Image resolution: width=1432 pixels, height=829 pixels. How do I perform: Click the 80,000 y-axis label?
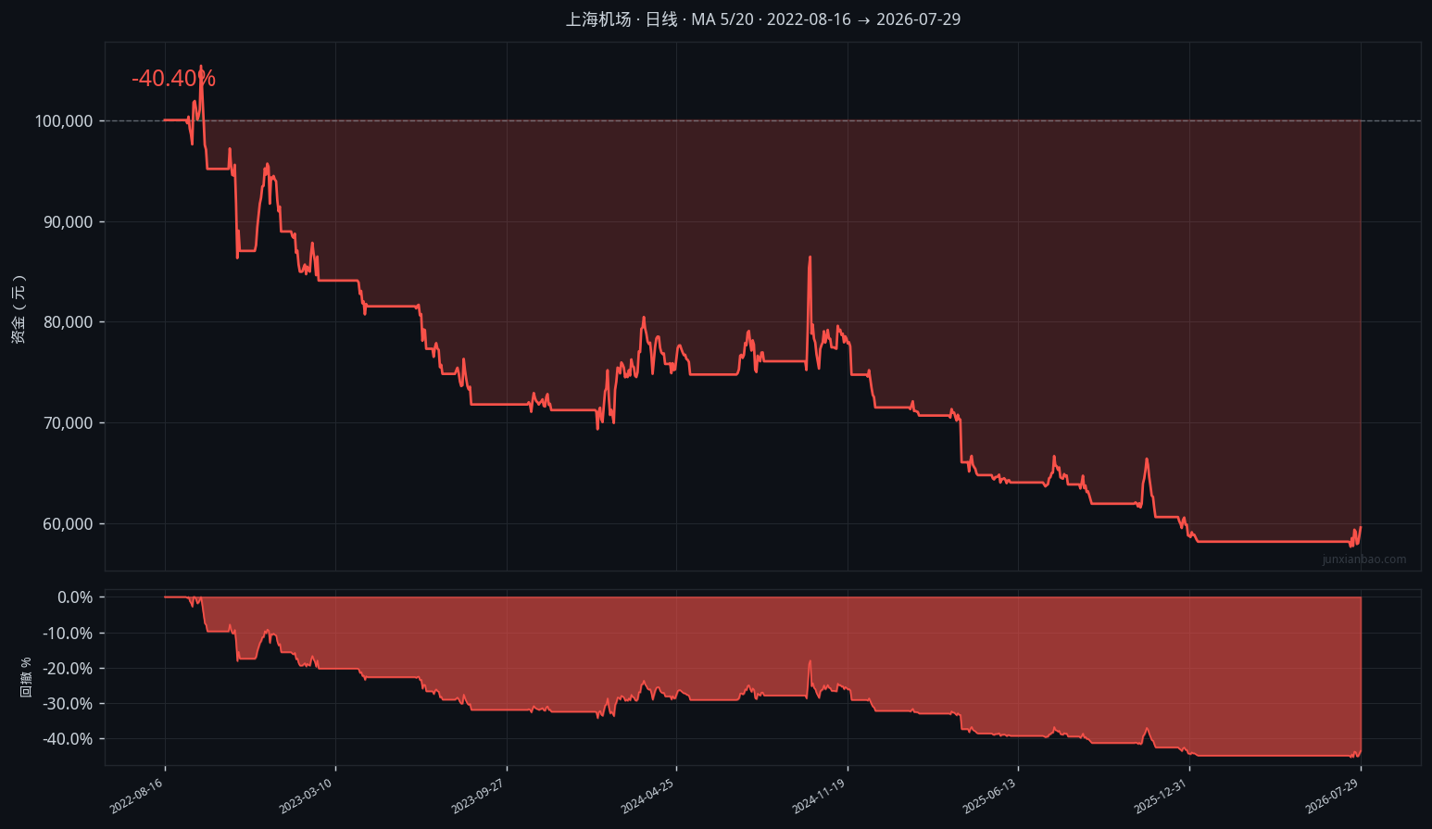click(68, 322)
